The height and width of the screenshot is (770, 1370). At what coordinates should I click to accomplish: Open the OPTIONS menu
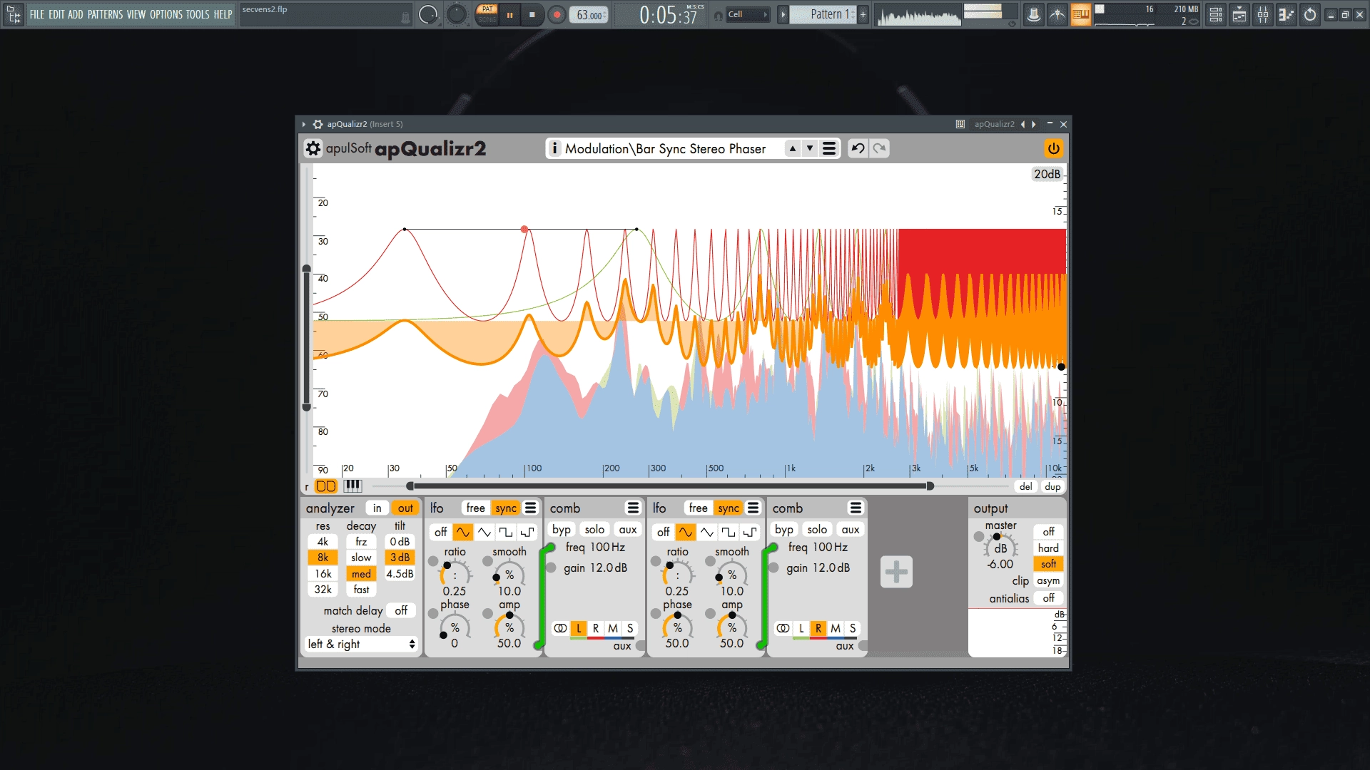click(166, 14)
